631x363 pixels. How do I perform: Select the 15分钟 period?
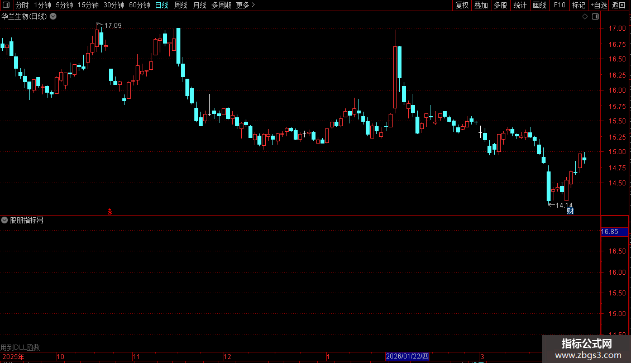(88, 5)
